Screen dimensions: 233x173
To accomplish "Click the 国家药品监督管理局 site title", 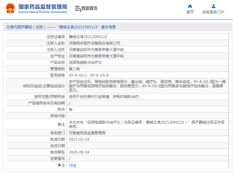I will (x=43, y=7).
